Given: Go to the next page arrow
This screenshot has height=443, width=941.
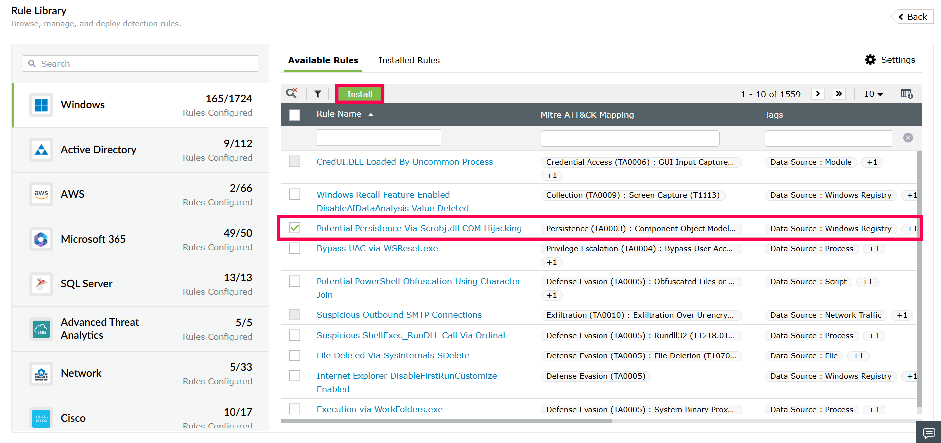Looking at the screenshot, I should point(818,94).
